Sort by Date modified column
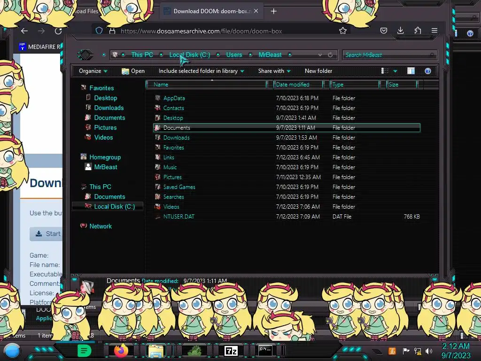The image size is (481, 361). (x=298, y=85)
